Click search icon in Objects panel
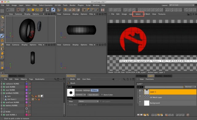Image resolution: width=197 pixels, height=120 pixels. pyautogui.click(x=55, y=79)
